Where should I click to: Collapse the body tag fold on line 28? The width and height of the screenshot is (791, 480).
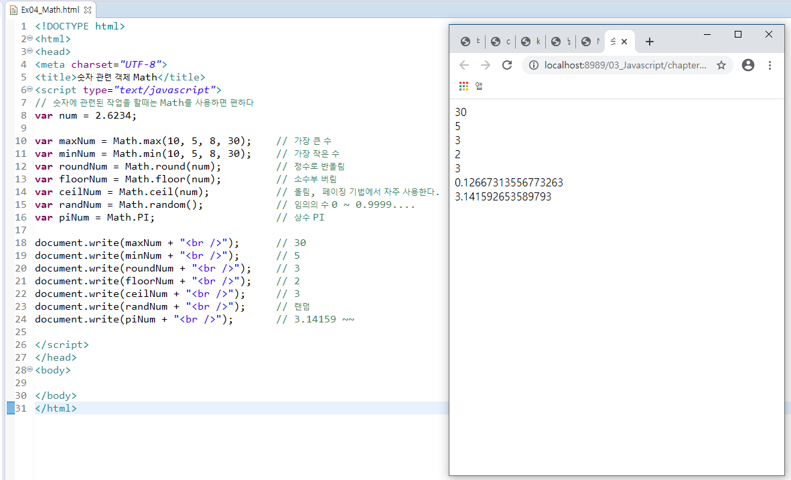pyautogui.click(x=29, y=369)
